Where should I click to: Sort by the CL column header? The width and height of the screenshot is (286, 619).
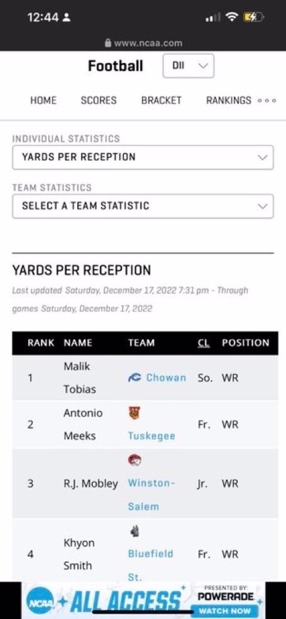tap(203, 343)
